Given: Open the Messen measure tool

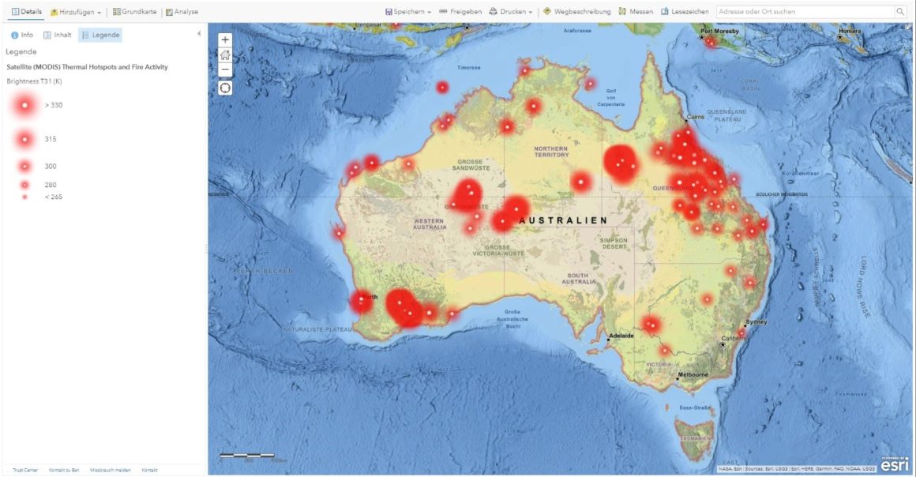Looking at the screenshot, I should 636,12.
